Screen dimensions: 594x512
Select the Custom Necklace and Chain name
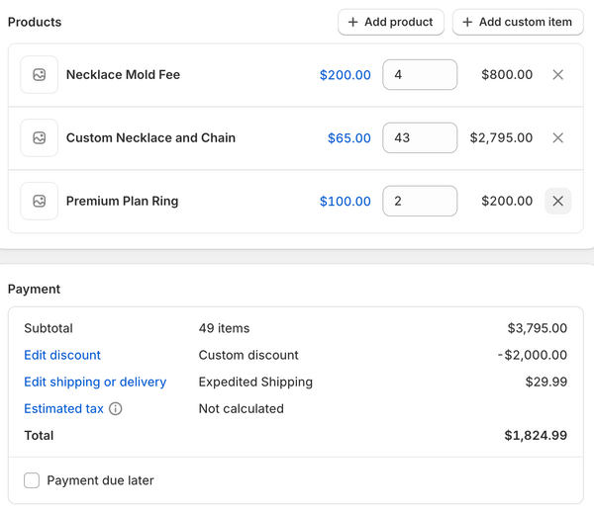(x=150, y=137)
